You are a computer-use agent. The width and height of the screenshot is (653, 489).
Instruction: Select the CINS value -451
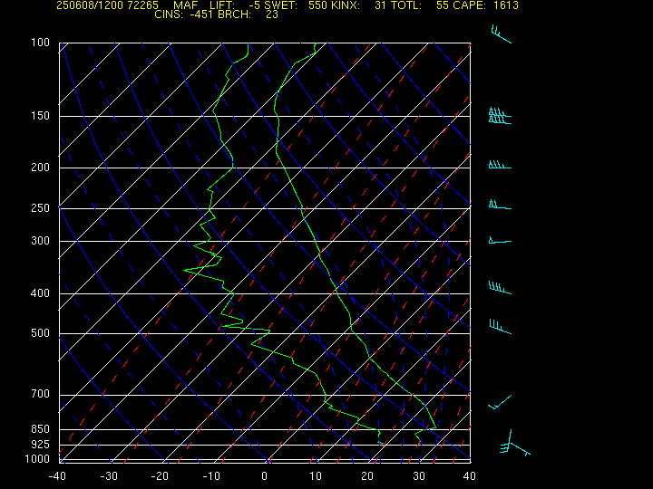(201, 14)
